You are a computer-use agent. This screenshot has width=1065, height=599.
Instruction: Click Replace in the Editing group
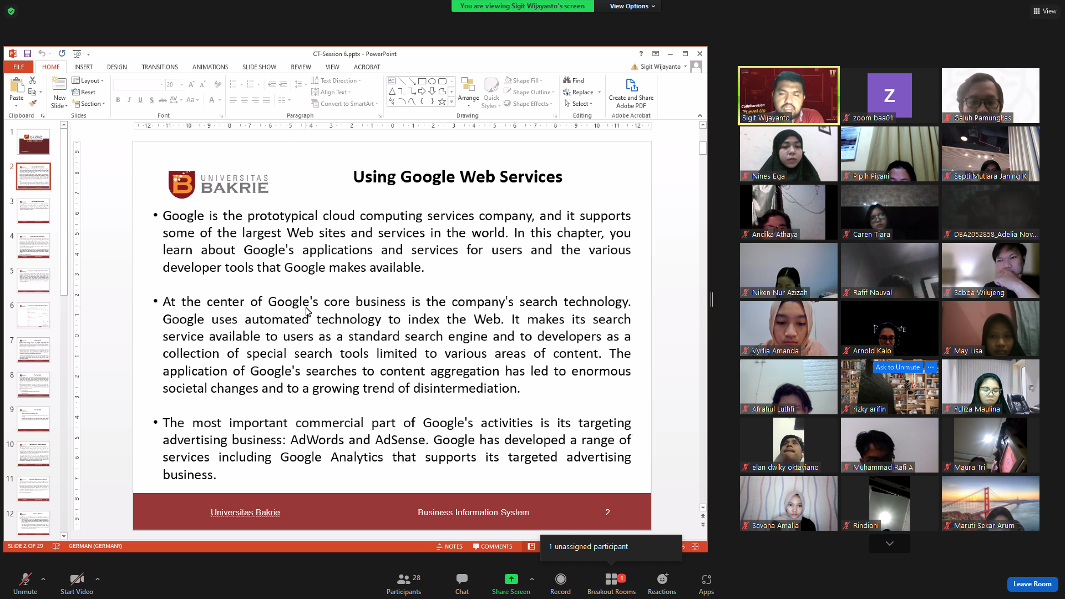579,92
